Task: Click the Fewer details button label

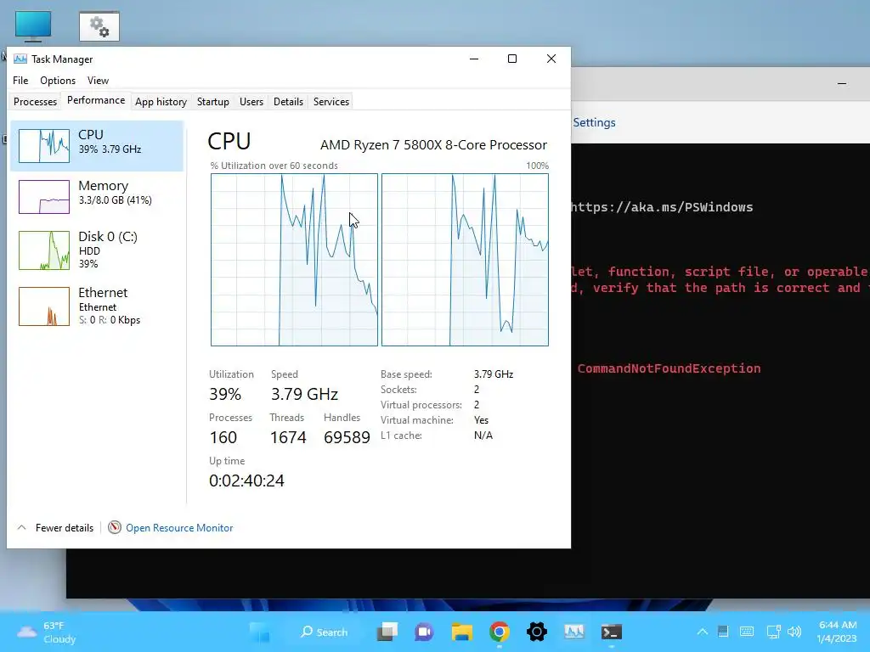Action: pyautogui.click(x=65, y=528)
